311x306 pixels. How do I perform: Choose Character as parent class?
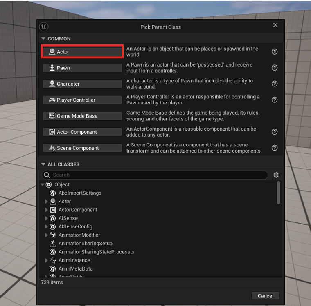click(82, 84)
